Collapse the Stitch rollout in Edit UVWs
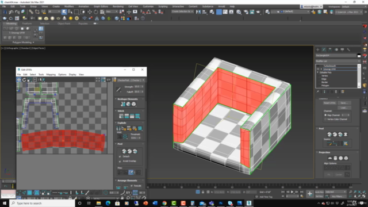This screenshot has width=368, height=207. tap(116, 111)
